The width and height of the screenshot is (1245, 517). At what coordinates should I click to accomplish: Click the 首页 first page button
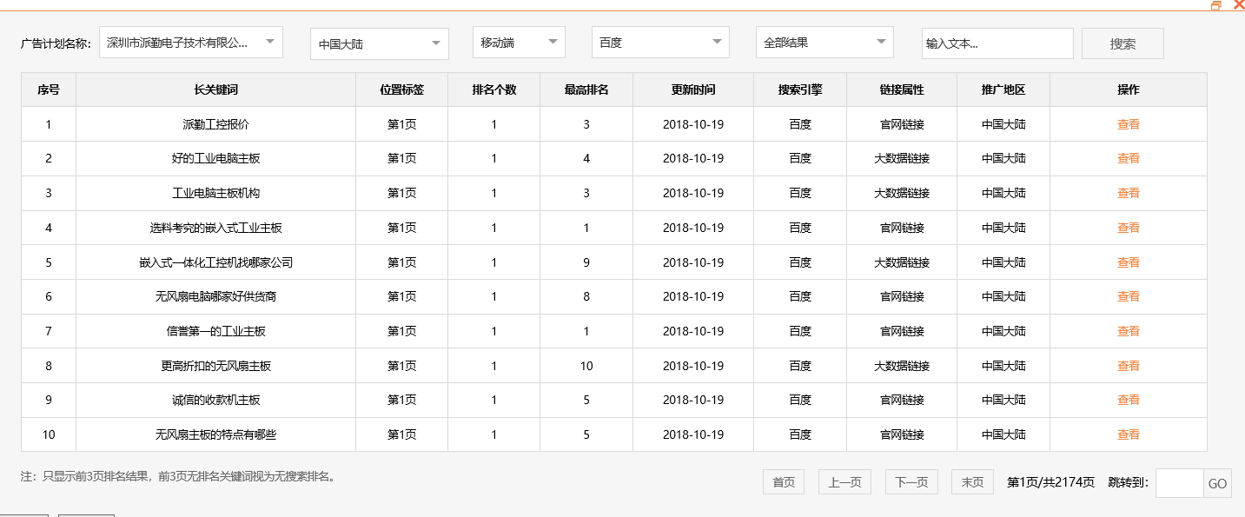tap(783, 481)
